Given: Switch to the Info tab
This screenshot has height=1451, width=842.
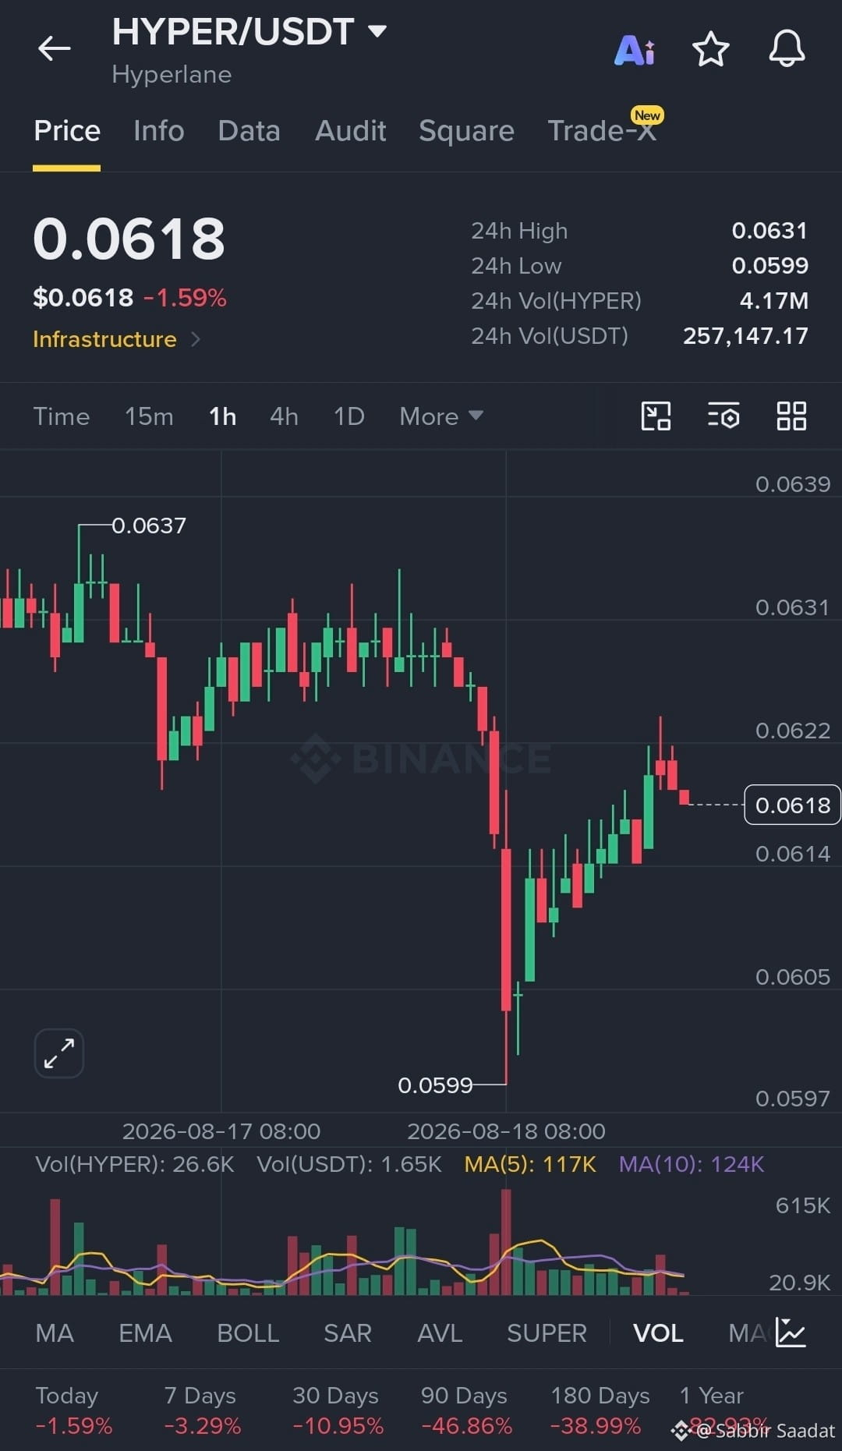Looking at the screenshot, I should (159, 131).
